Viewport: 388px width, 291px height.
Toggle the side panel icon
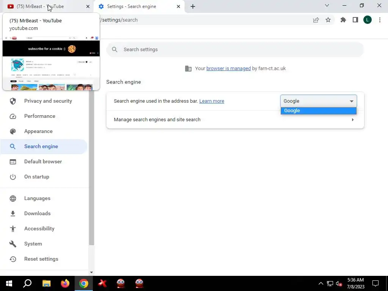(355, 20)
